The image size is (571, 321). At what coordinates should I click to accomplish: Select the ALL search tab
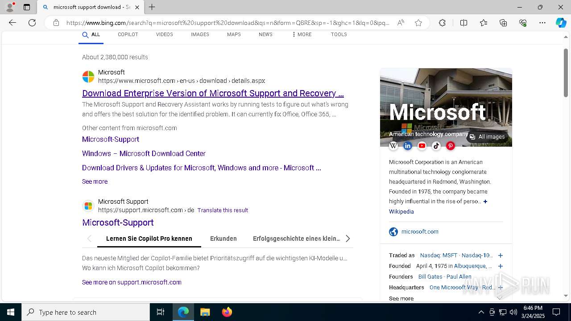[x=91, y=35]
